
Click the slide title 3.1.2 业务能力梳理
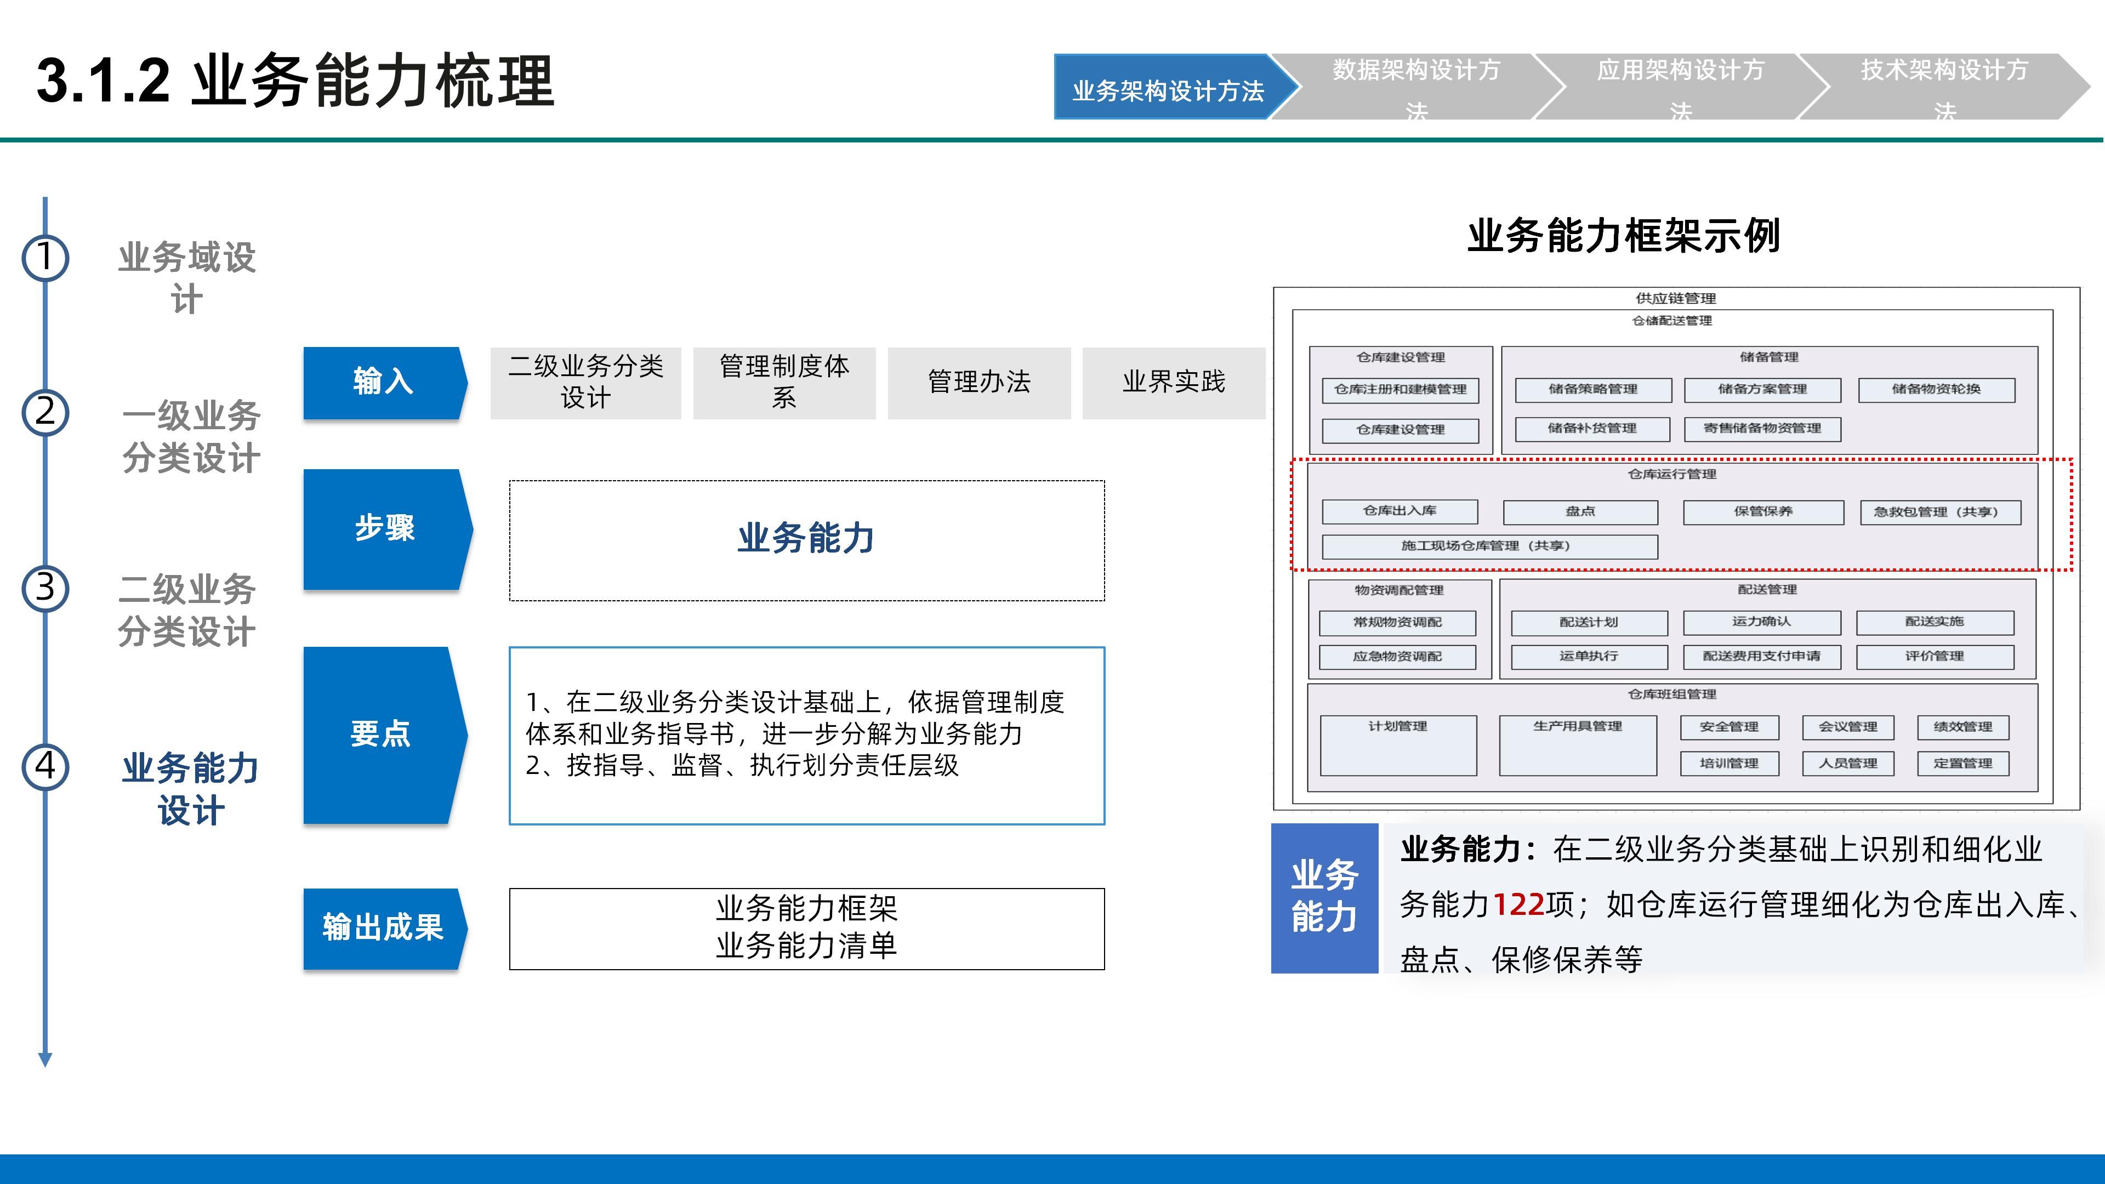pos(296,81)
